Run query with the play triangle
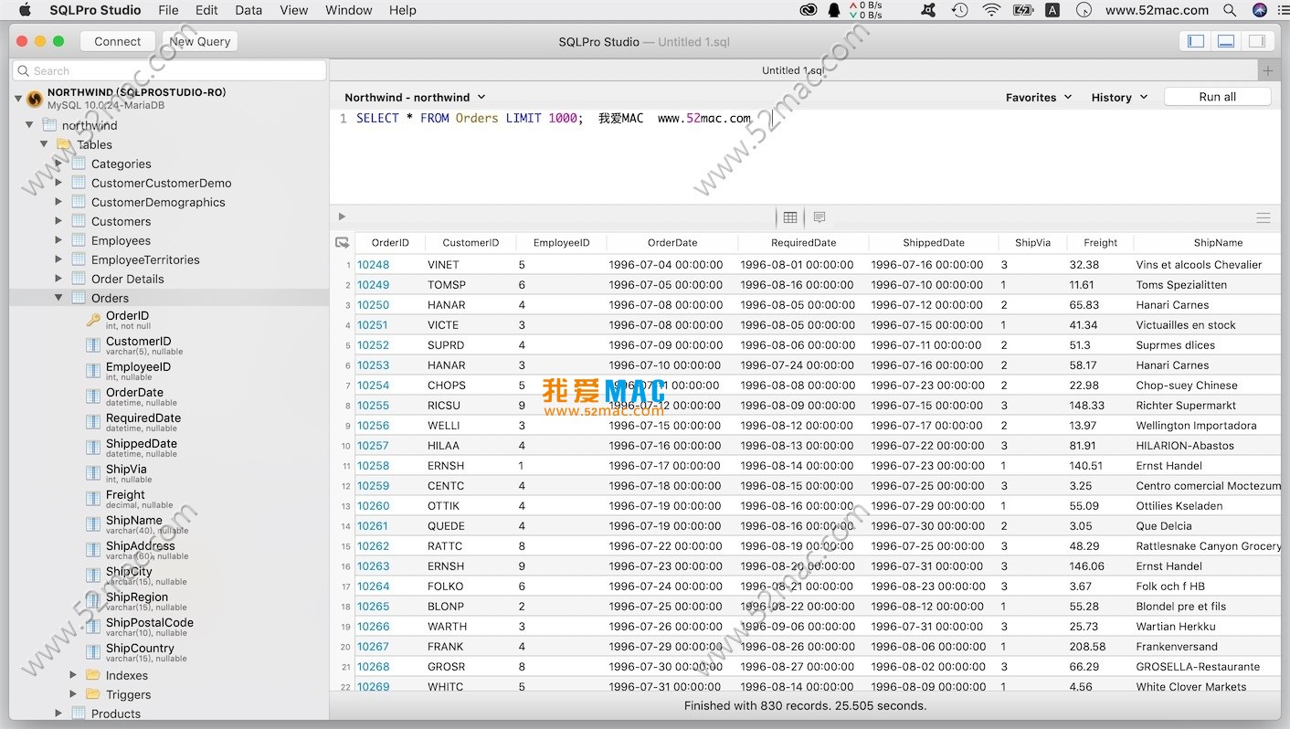The height and width of the screenshot is (729, 1290). (x=342, y=217)
